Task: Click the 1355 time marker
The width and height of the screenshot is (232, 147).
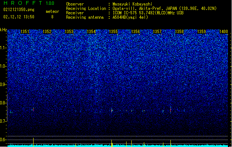Action: point(113,32)
